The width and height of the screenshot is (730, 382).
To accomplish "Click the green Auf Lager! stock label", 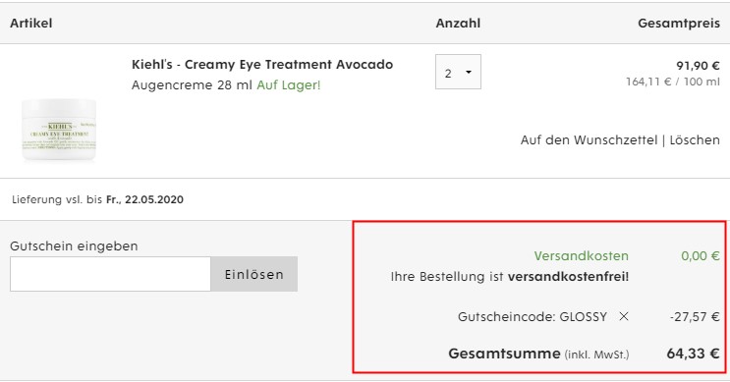I will tap(289, 85).
